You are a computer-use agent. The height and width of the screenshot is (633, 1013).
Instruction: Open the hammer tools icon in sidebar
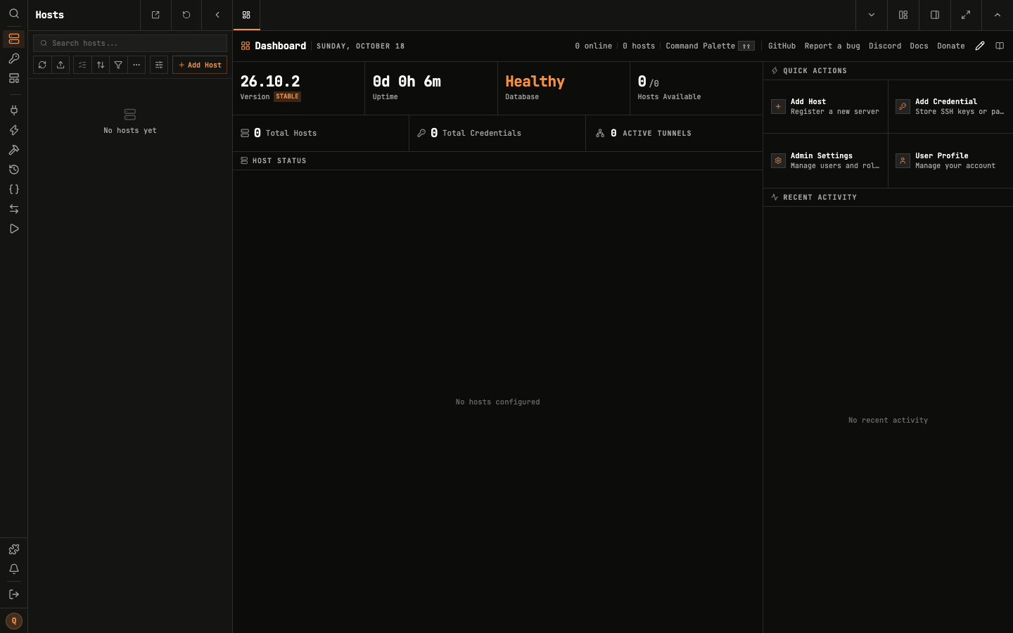13,150
